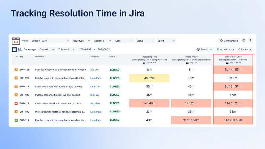Viewport: 265px width, 149px height.
Task: Switch to line chart view icon
Action: coord(20,49)
